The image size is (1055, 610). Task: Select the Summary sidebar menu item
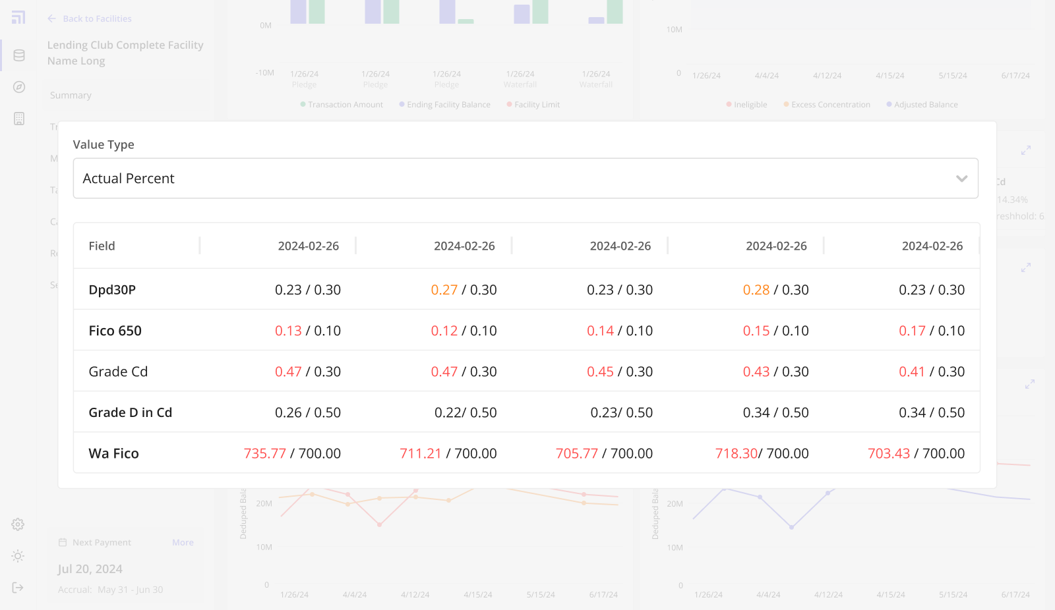(x=71, y=96)
